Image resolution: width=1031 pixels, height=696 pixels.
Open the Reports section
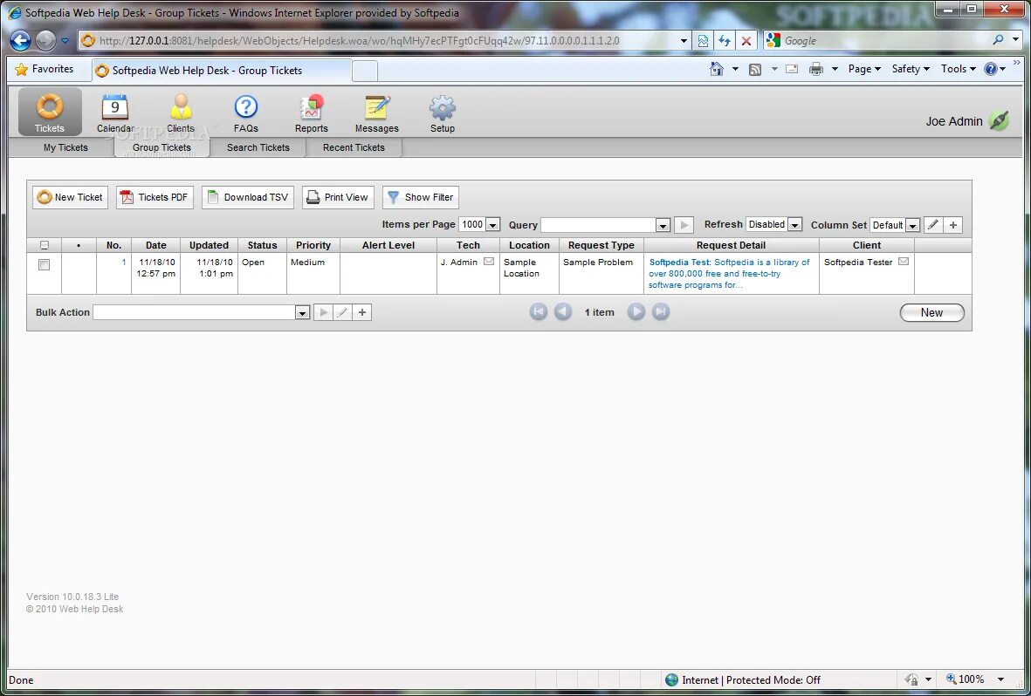(311, 113)
